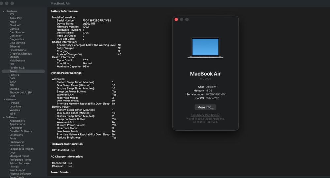Select Profiles under Software
This screenshot has height=178, width=330.
tap(14, 167)
